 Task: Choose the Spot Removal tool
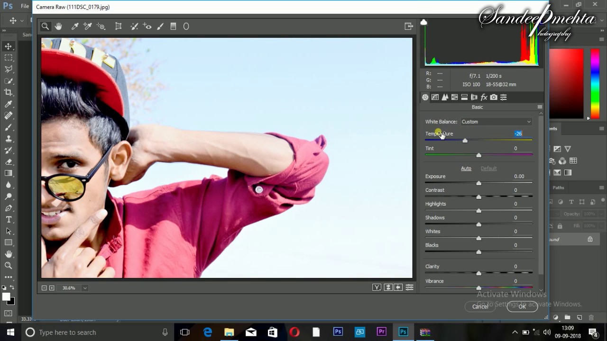click(x=134, y=27)
